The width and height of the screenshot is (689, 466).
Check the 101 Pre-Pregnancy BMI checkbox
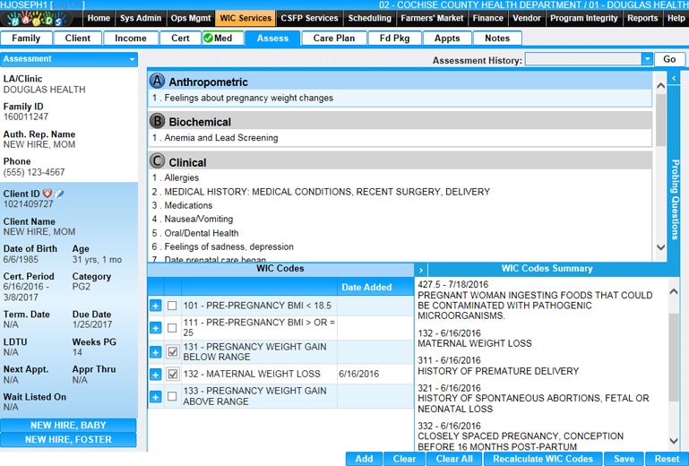pyautogui.click(x=172, y=306)
